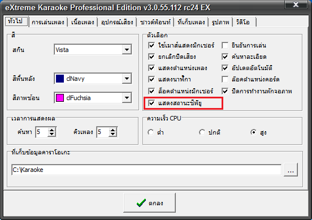The height and width of the screenshot is (220, 312).
Task: Switch to the ทั่วไป tab
Action: click(16, 21)
